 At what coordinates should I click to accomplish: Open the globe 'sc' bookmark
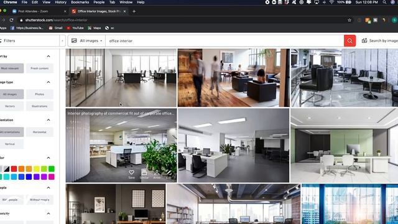click(x=109, y=28)
